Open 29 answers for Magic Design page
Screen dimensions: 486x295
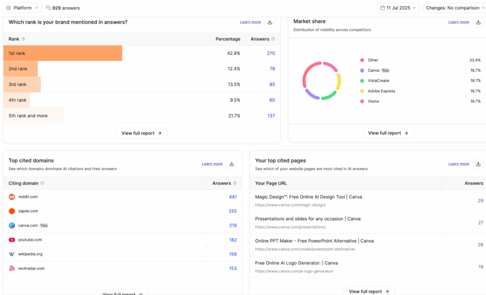click(x=480, y=200)
